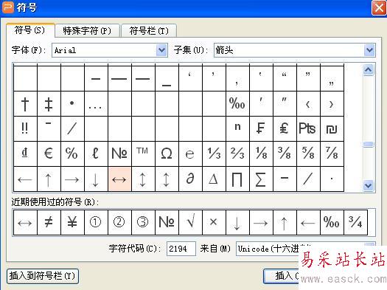Select the left arrow ← in main grid
This screenshot has height=290, width=387.
coord(25,179)
